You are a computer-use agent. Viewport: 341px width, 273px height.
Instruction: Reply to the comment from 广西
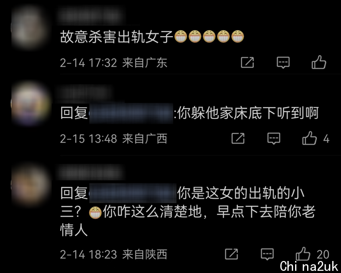274,139
